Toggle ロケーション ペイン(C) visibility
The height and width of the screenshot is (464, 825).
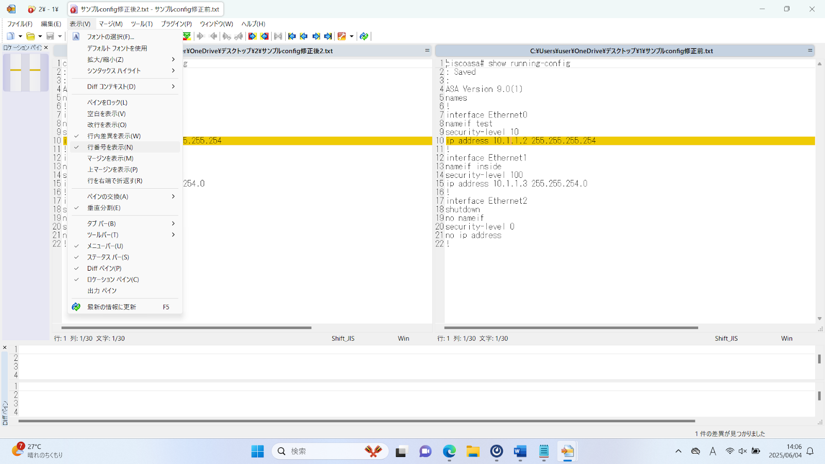[125, 279]
